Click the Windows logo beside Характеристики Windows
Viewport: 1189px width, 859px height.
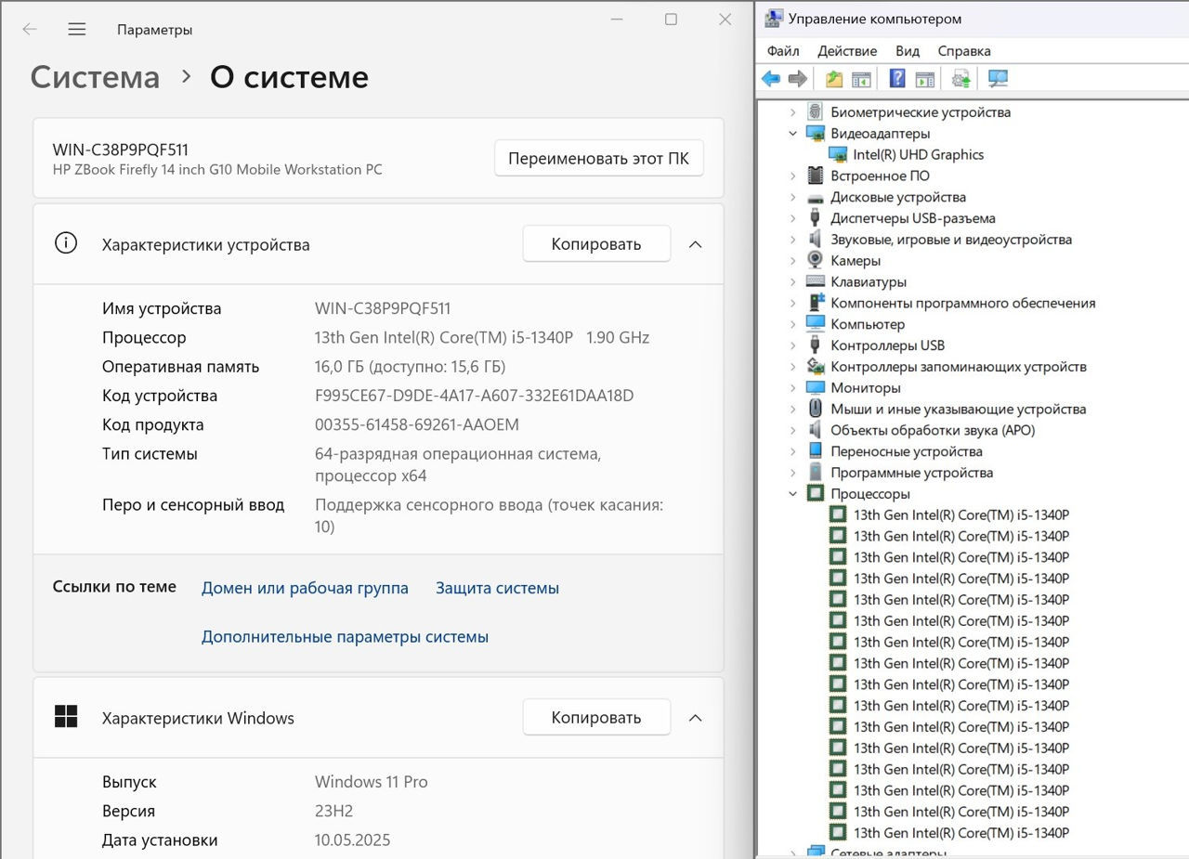coord(66,717)
